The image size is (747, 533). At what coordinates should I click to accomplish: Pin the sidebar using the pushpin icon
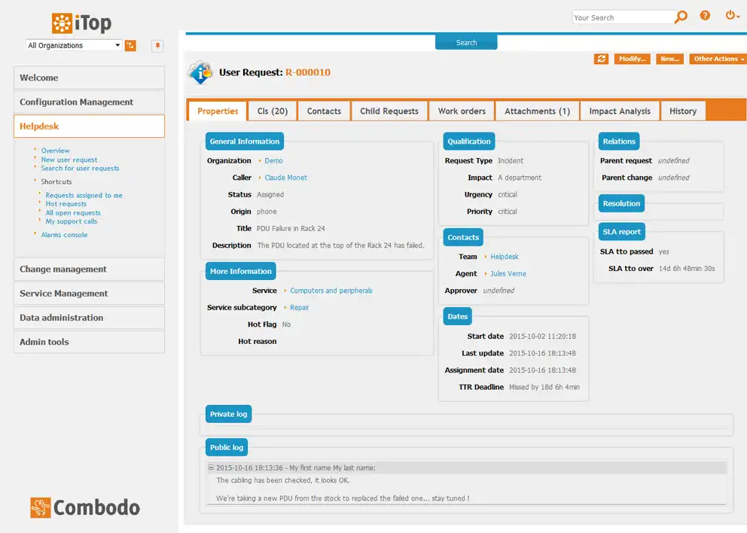pos(157,45)
